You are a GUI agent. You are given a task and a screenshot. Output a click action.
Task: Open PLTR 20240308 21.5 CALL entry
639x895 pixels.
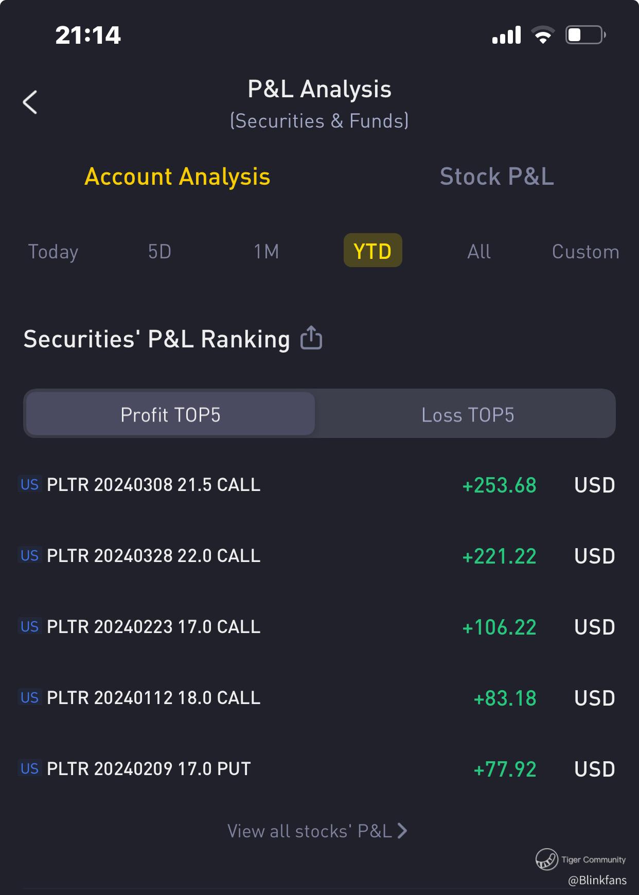(x=153, y=485)
